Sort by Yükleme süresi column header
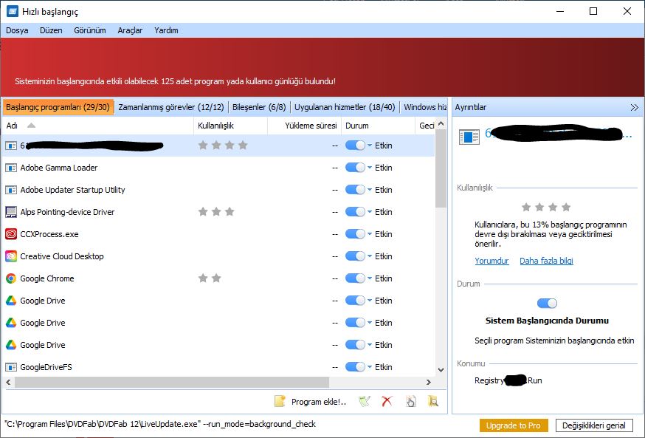The width and height of the screenshot is (645, 438). coord(304,126)
